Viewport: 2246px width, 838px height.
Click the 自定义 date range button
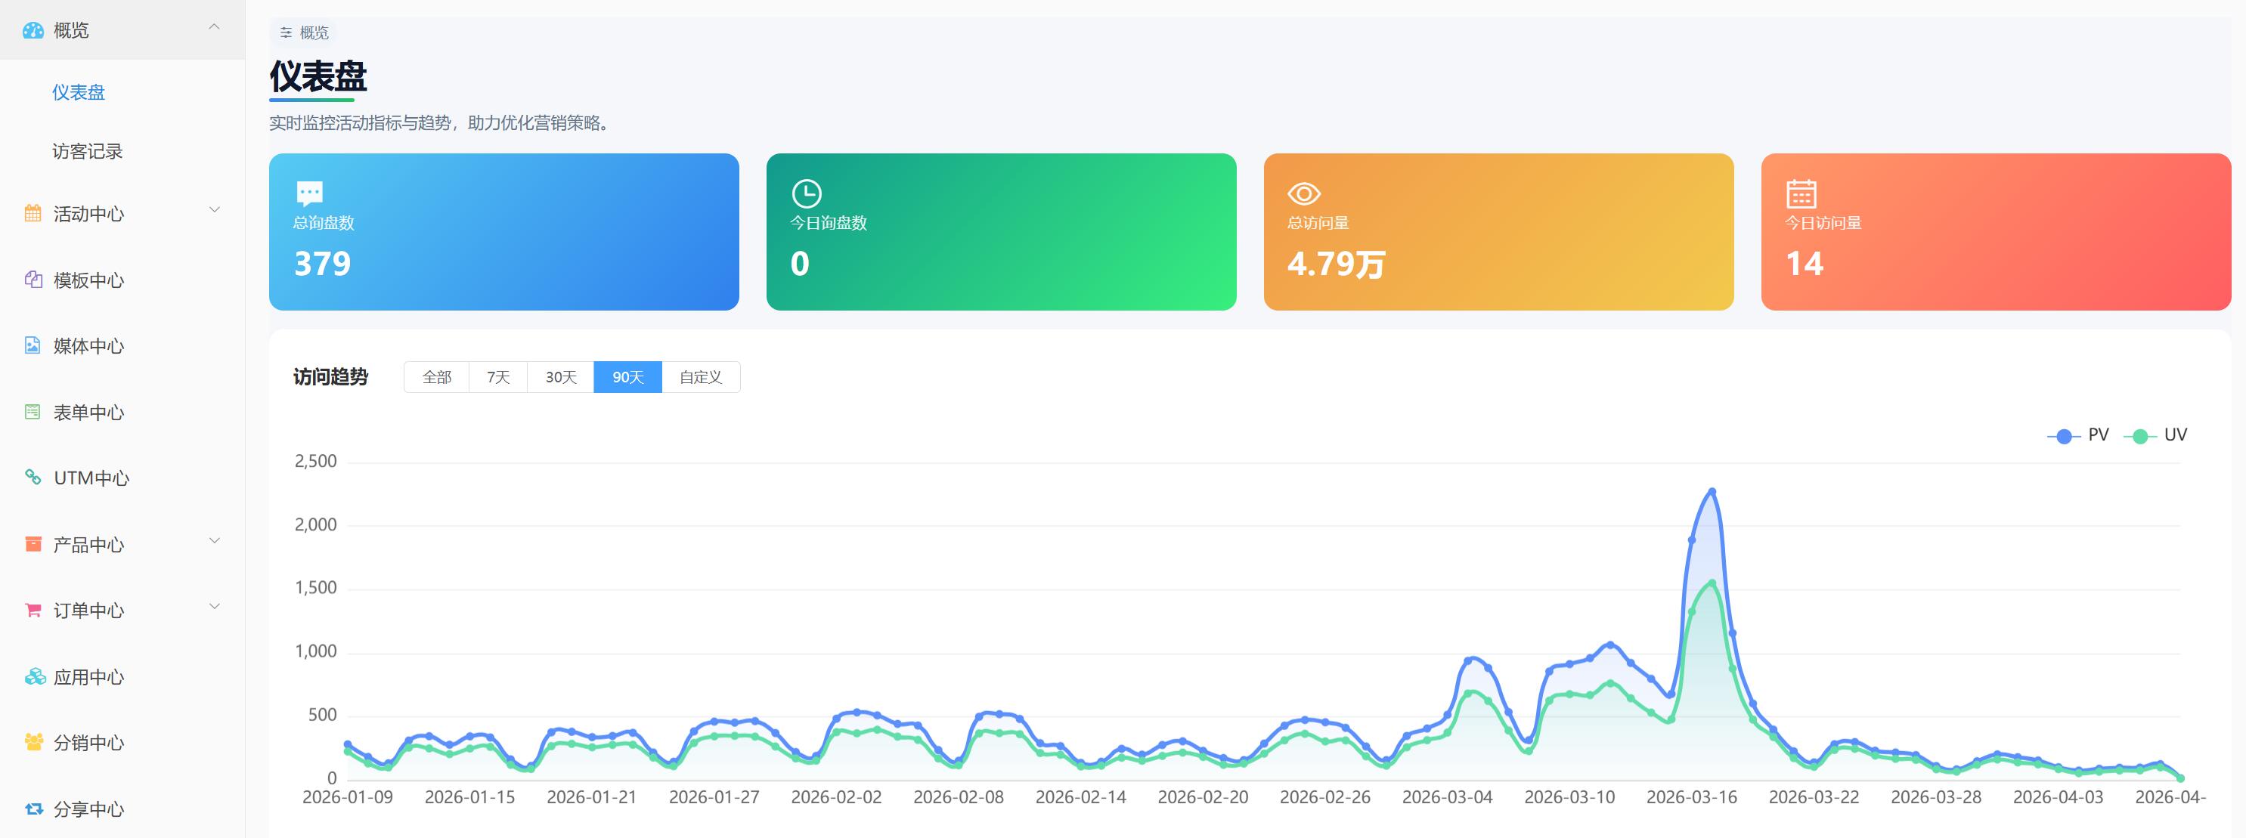[700, 377]
